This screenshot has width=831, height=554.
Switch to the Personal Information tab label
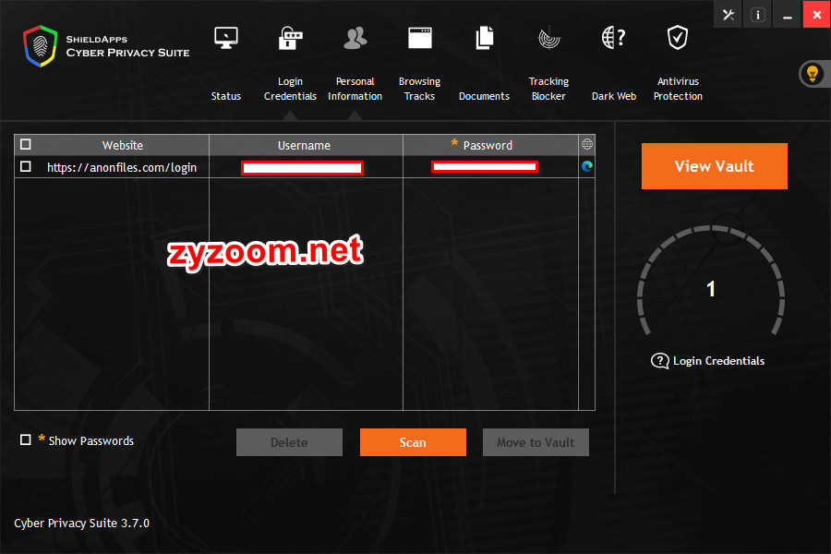click(355, 89)
